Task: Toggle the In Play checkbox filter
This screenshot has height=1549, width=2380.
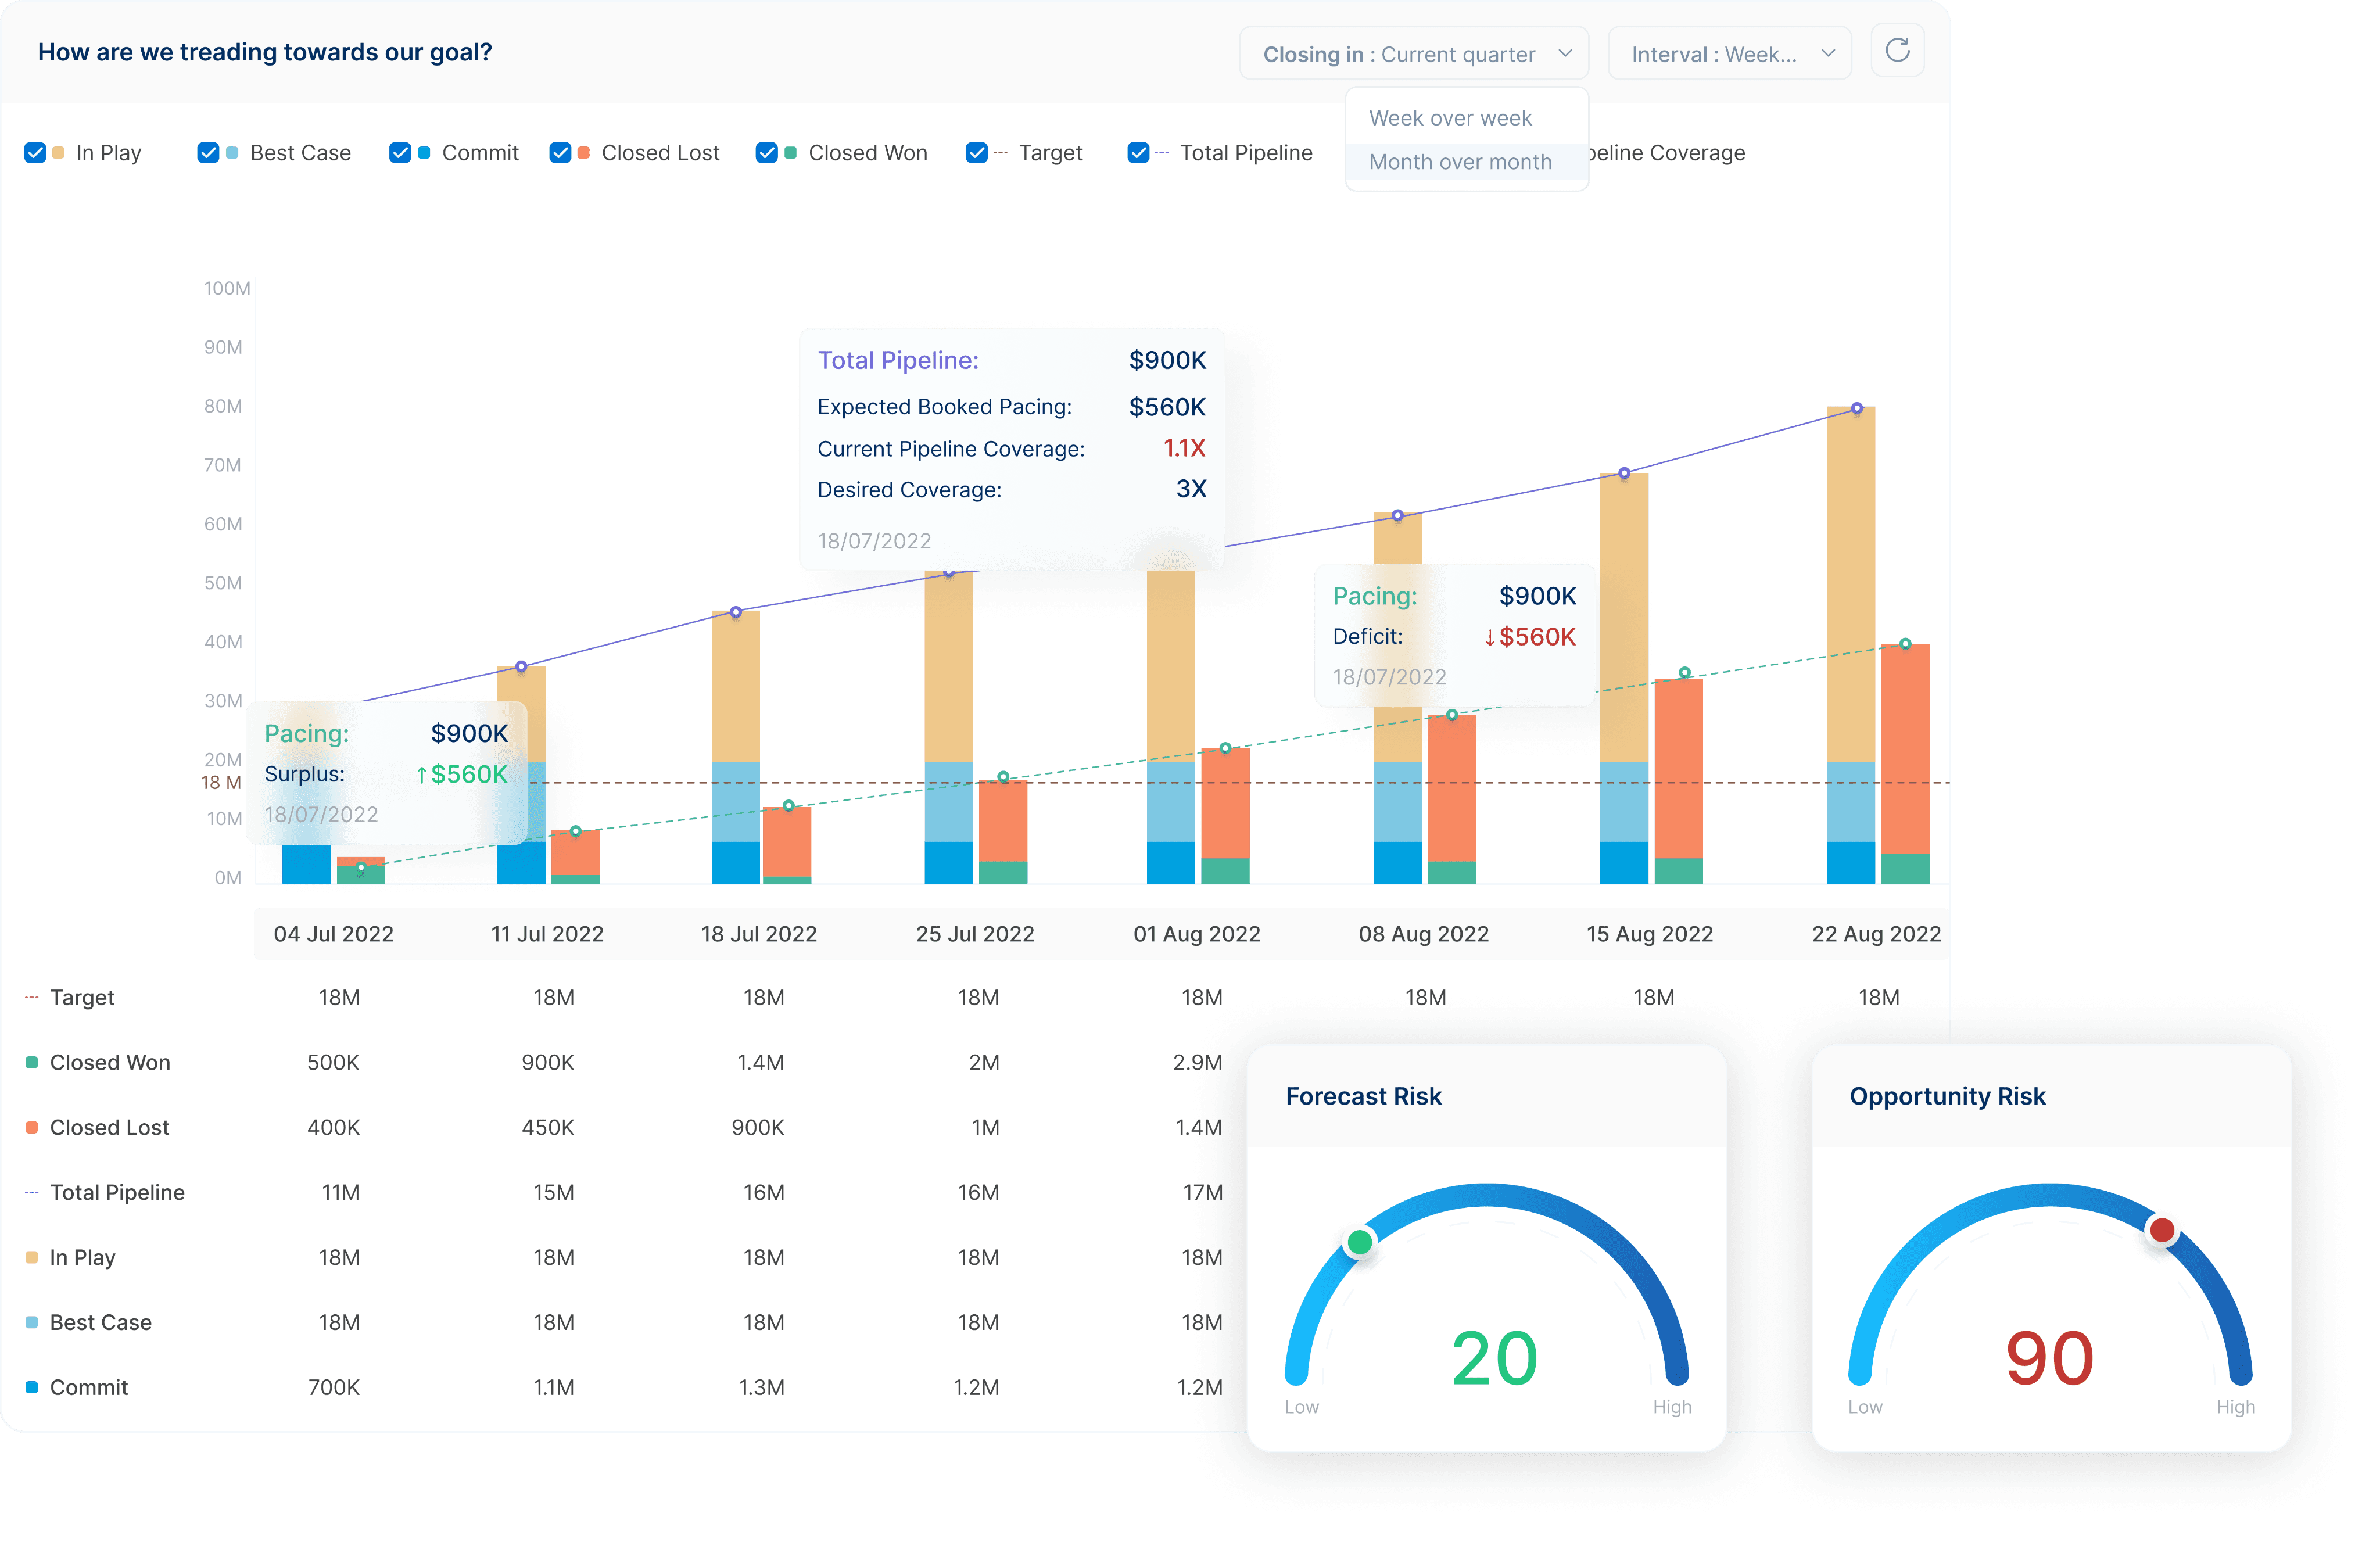Action: click(35, 153)
